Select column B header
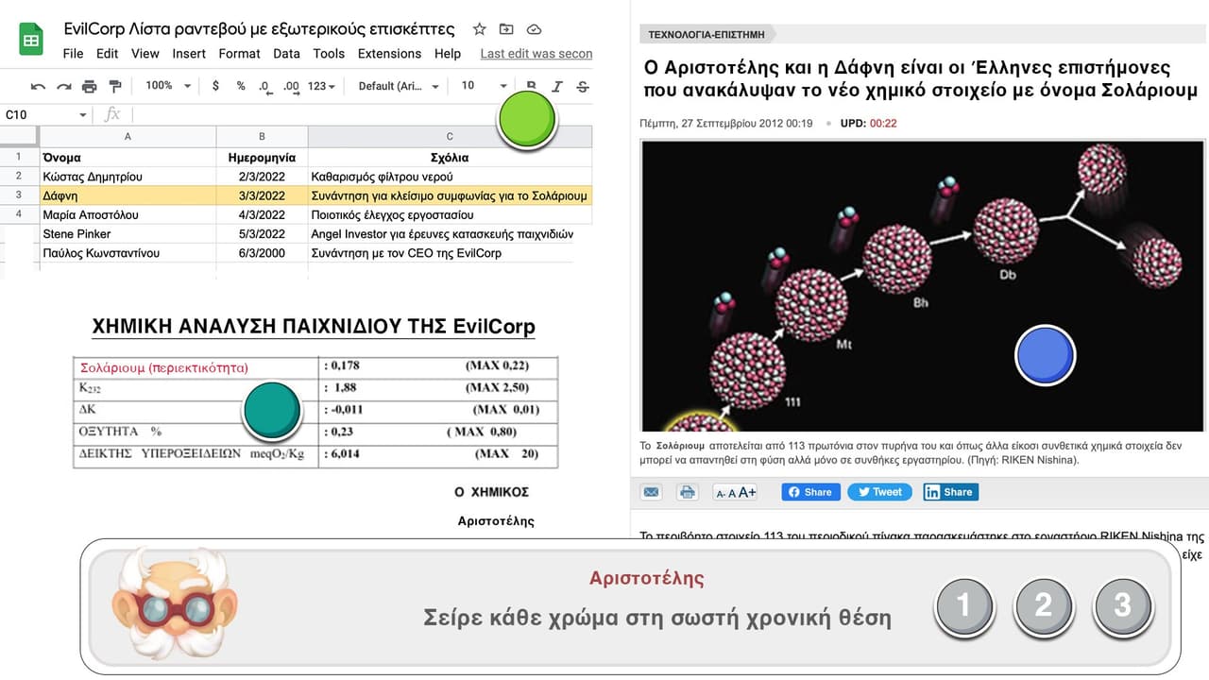The width and height of the screenshot is (1209, 680). pos(263,137)
